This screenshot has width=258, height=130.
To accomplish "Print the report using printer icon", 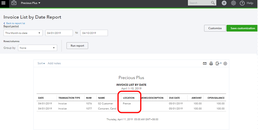I will (211, 64).
